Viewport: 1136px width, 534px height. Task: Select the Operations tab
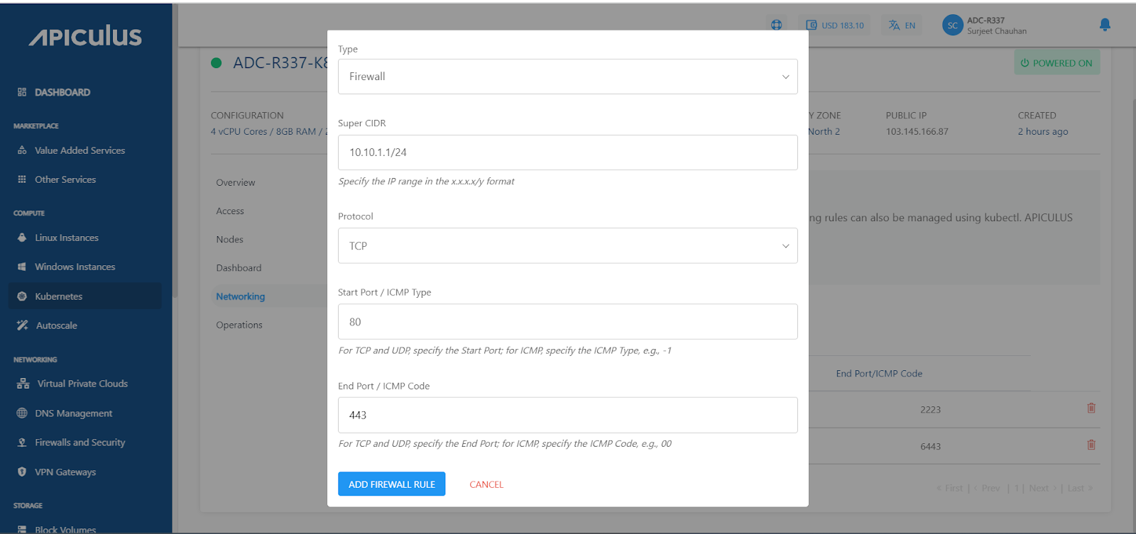239,325
